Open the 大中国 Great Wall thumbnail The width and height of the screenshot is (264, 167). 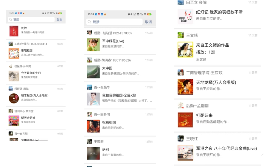tap(93, 72)
